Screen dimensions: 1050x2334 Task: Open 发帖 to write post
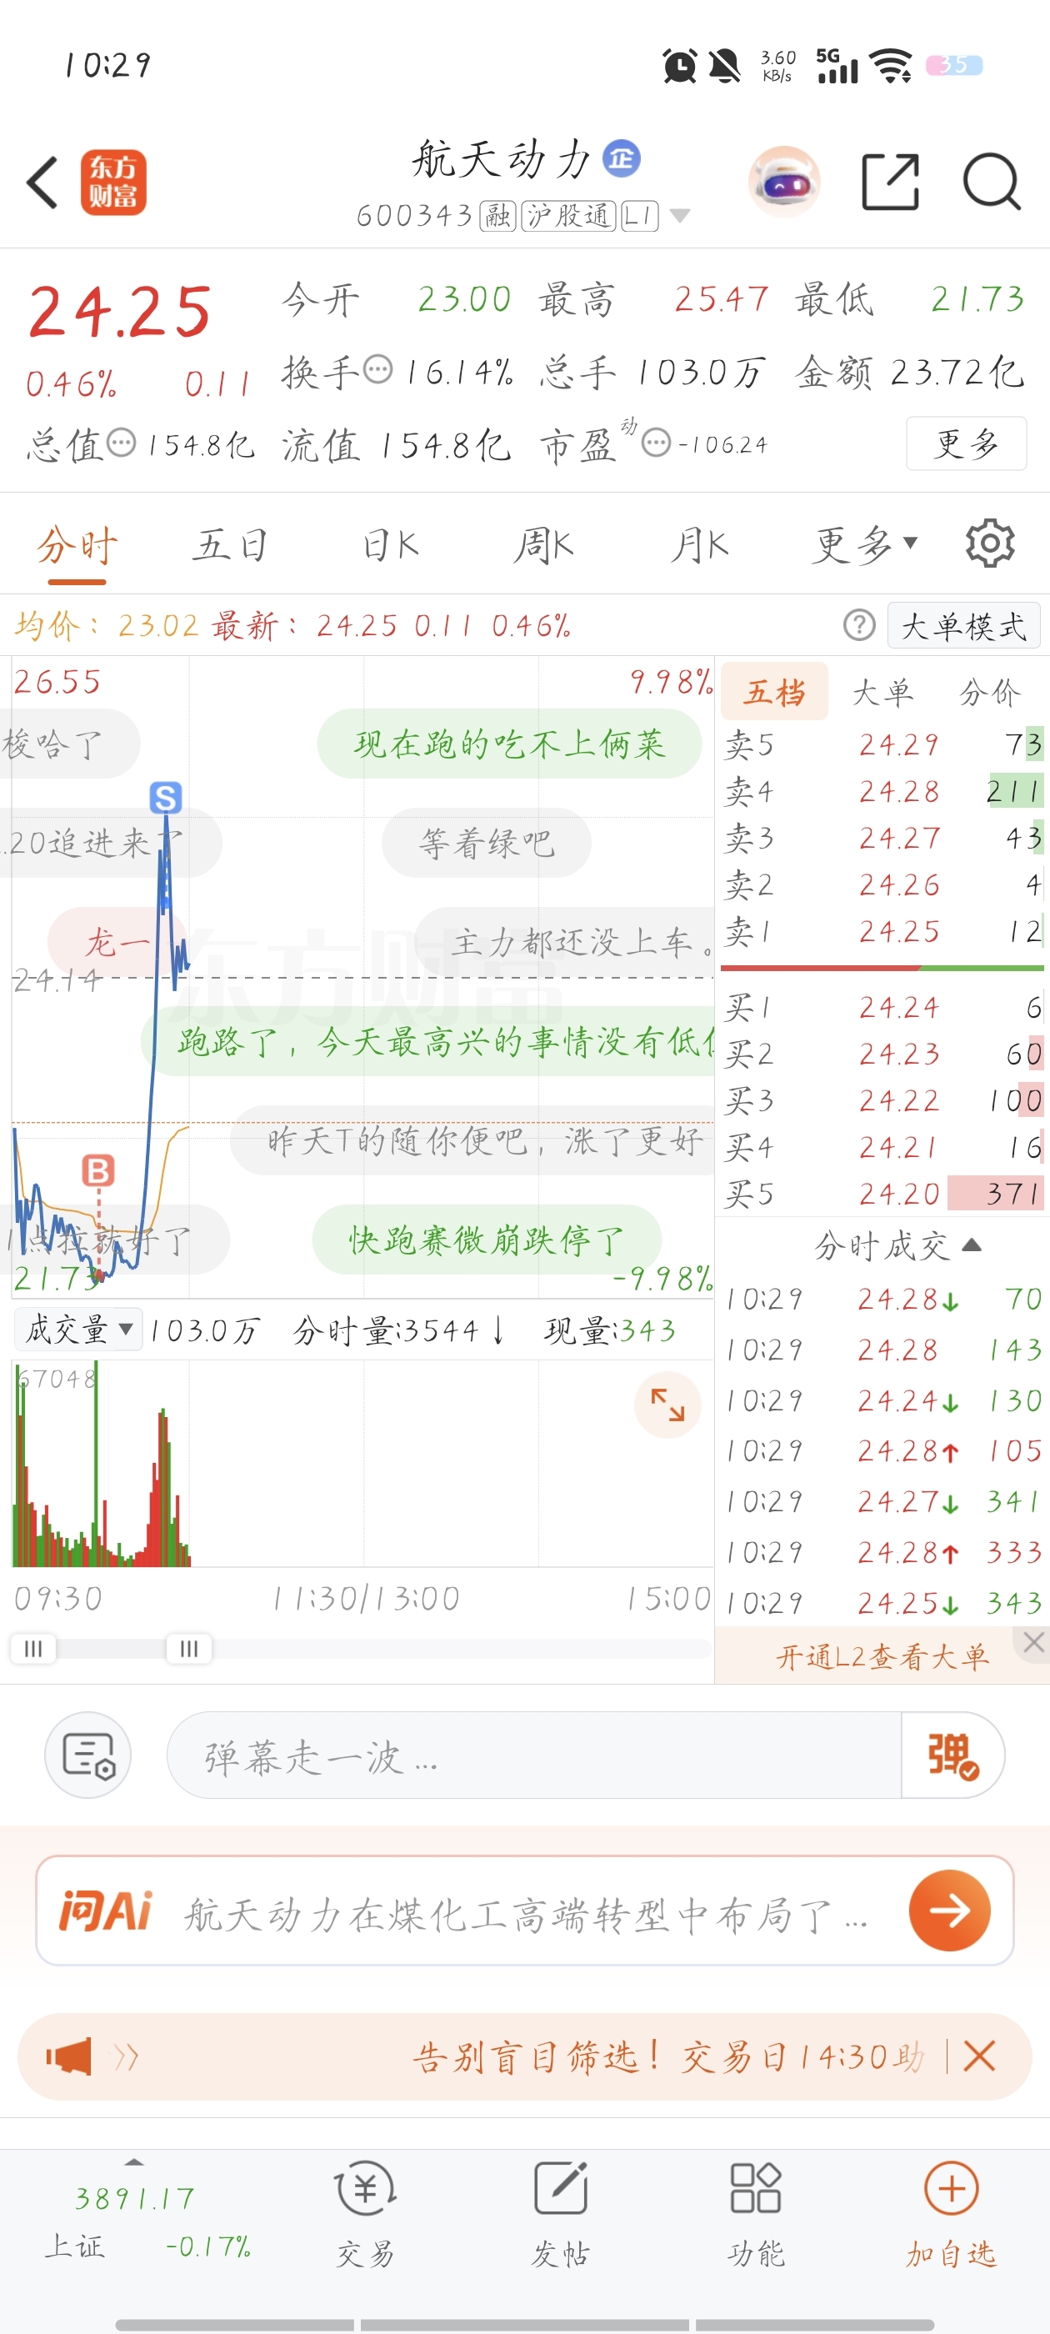(x=560, y=2213)
